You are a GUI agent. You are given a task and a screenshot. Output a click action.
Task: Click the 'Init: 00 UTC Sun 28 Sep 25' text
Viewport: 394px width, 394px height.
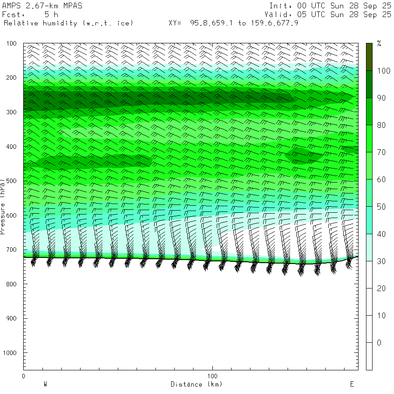[330, 6]
